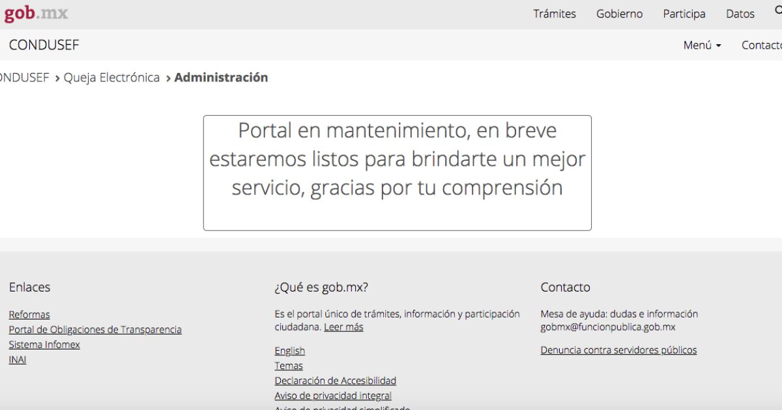Click the Enlaces footer heading
782x410 pixels.
29,287
